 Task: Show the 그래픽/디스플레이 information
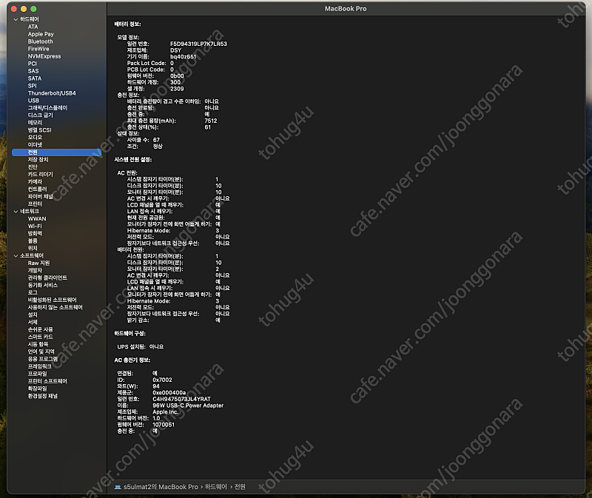coord(47,108)
